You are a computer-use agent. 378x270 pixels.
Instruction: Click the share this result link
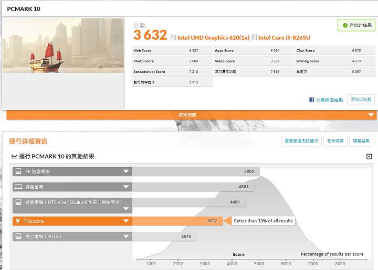tap(329, 100)
